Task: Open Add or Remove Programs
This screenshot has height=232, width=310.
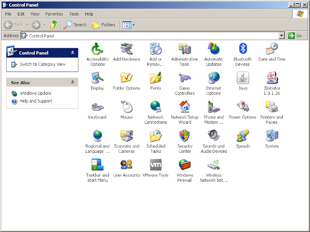Action: point(155,54)
